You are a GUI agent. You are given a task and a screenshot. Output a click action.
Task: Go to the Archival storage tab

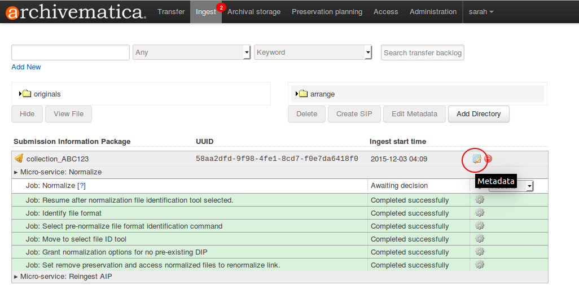[254, 12]
